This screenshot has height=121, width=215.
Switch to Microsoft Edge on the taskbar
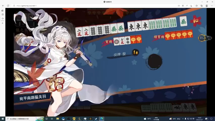pos(102,119)
